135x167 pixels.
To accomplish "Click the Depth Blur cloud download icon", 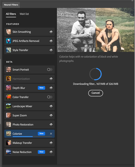I will point(51,88).
